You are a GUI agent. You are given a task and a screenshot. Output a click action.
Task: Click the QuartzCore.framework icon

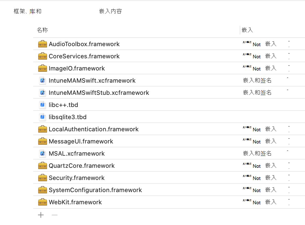(x=42, y=166)
